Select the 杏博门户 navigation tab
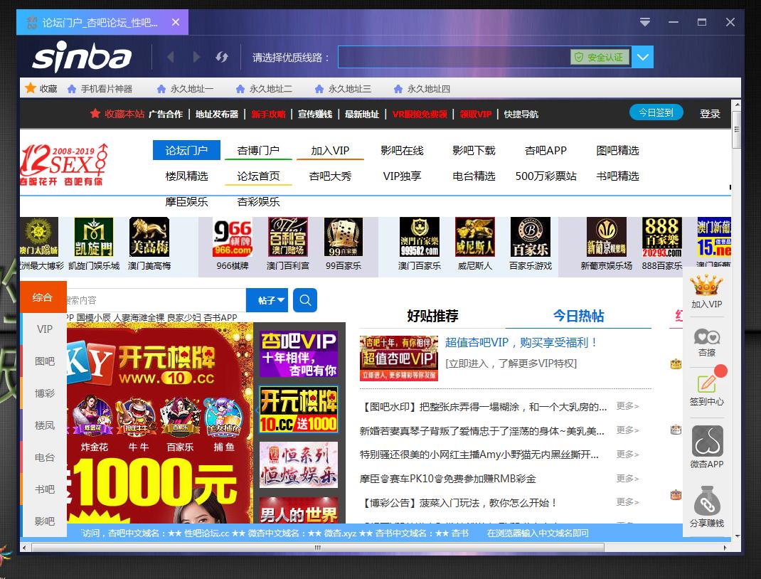Screen dimensions: 761x579 point(258,151)
